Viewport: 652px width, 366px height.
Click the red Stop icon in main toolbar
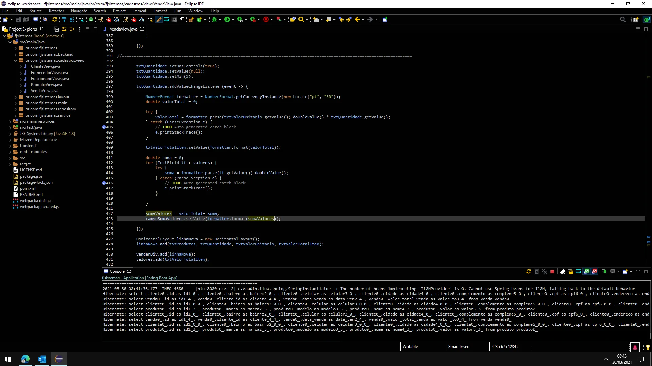266,20
